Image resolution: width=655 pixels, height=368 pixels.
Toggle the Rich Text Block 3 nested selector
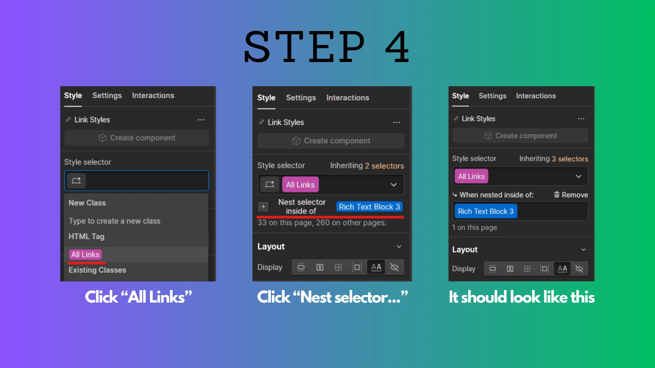(485, 211)
